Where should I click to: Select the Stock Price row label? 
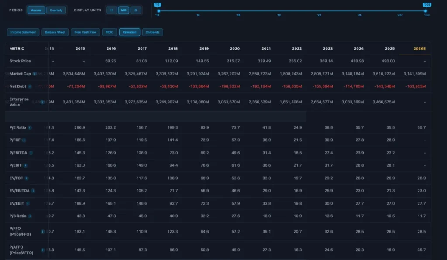(20, 61)
